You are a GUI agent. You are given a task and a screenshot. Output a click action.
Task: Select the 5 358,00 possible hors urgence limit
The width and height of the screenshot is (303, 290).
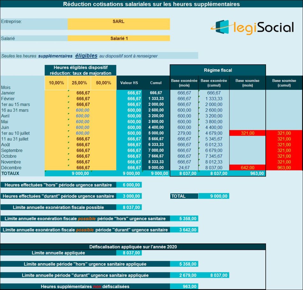tap(184, 219)
